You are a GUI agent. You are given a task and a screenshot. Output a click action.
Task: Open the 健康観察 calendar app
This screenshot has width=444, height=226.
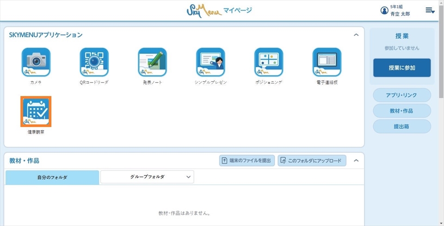36,112
